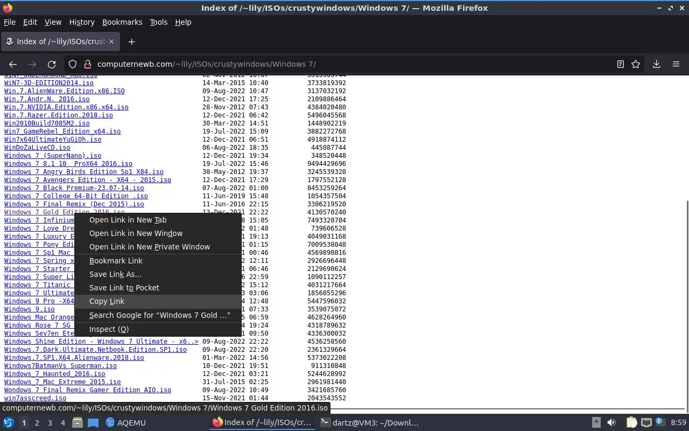Open Windows 7 Final Remix (Dec 2015).iso
Image resolution: width=689 pixels, height=431 pixels.
[74, 204]
